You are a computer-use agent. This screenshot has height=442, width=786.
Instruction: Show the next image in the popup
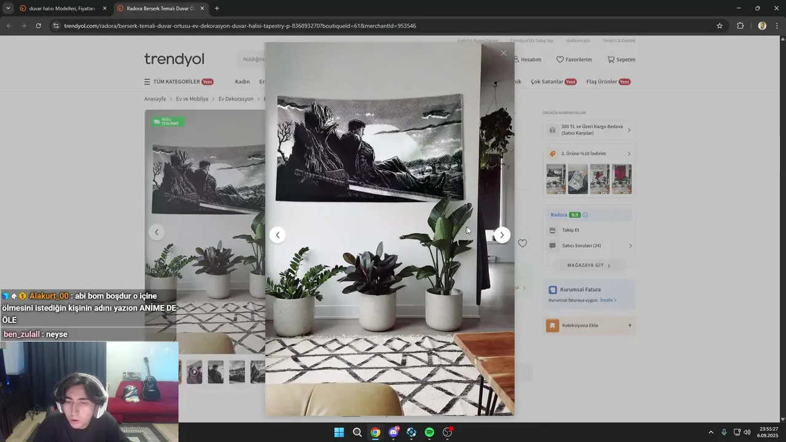(502, 235)
